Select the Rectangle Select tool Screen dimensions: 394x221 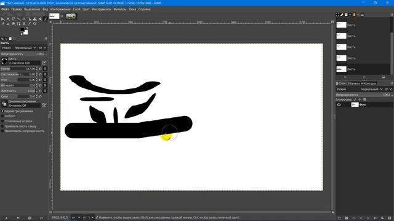8,19
